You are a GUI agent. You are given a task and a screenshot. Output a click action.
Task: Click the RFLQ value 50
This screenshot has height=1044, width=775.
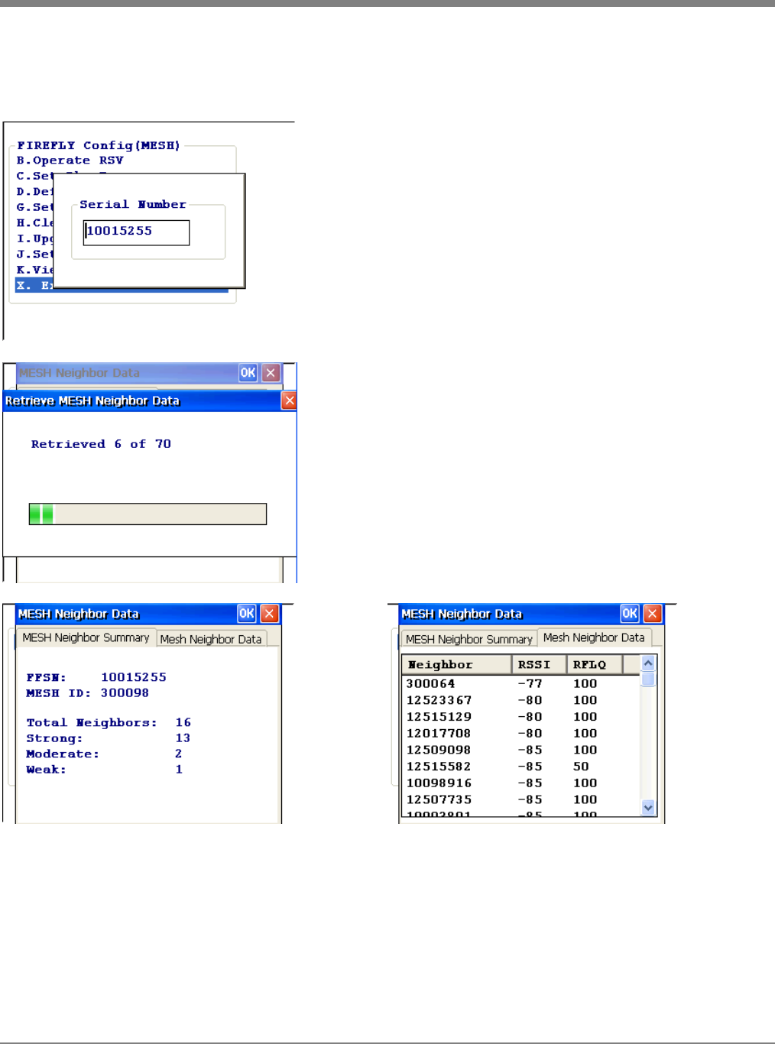(x=582, y=767)
